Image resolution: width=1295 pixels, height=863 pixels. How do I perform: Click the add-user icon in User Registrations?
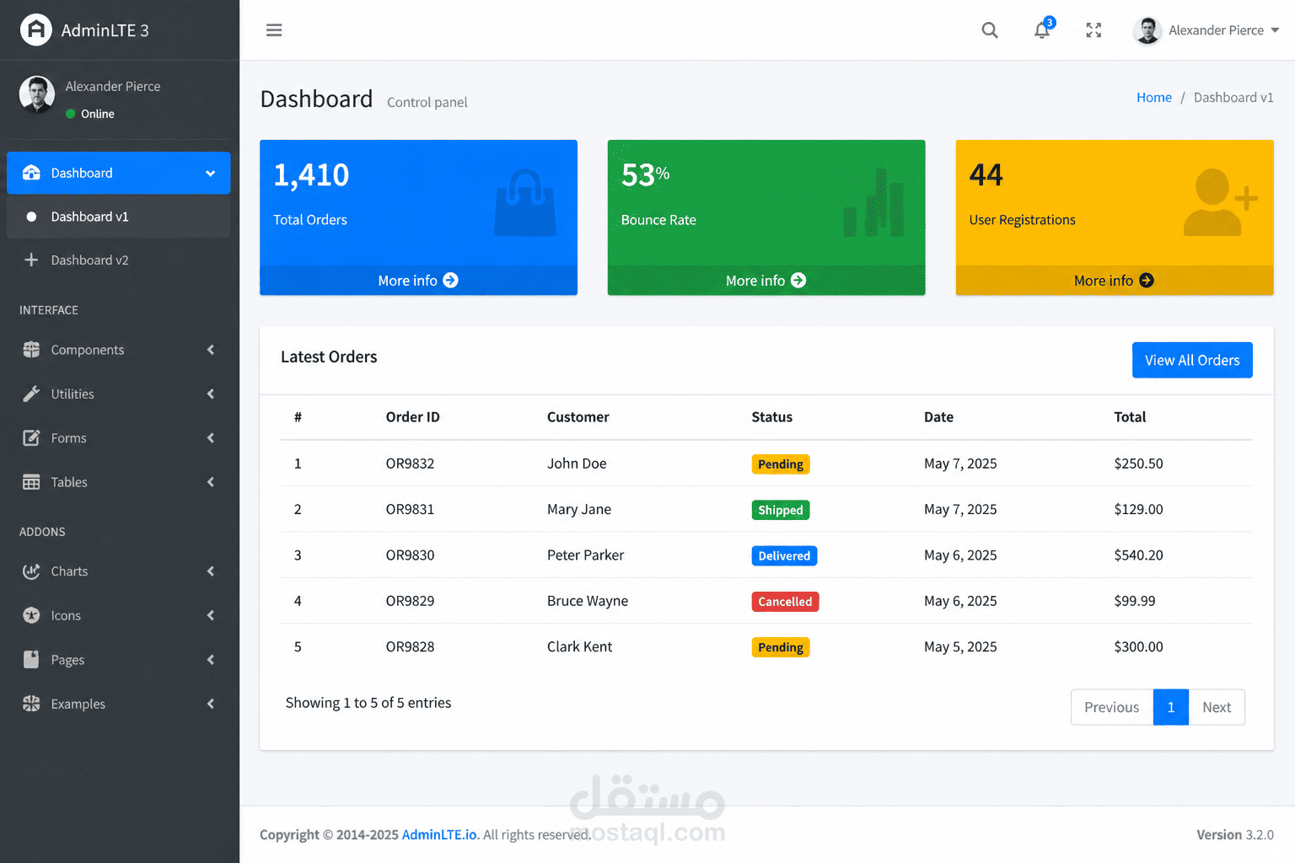coord(1220,202)
